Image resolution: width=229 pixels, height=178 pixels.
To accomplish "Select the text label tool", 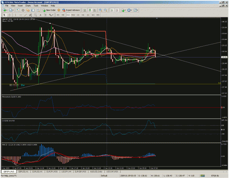I will click(x=45, y=15).
